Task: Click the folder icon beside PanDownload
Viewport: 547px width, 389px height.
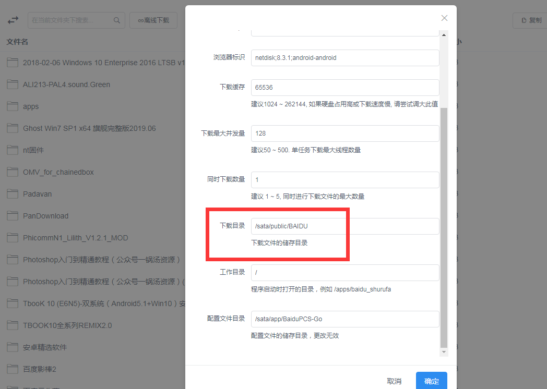Action: pos(13,216)
